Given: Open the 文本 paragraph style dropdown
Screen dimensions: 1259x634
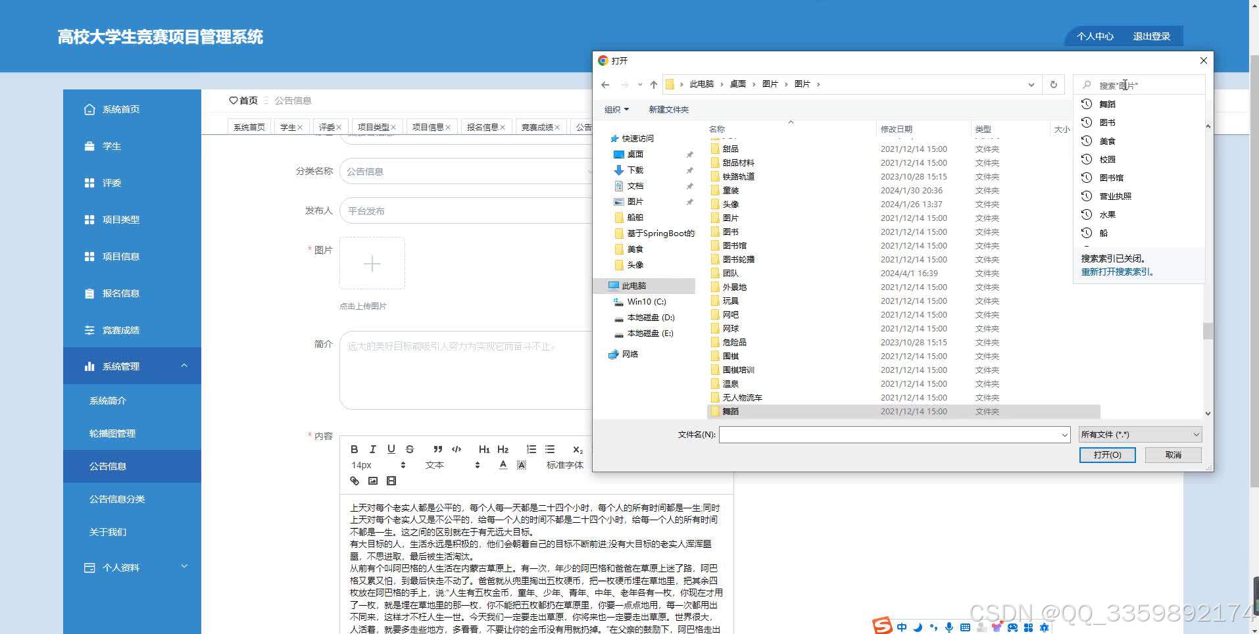Looking at the screenshot, I should 453,465.
